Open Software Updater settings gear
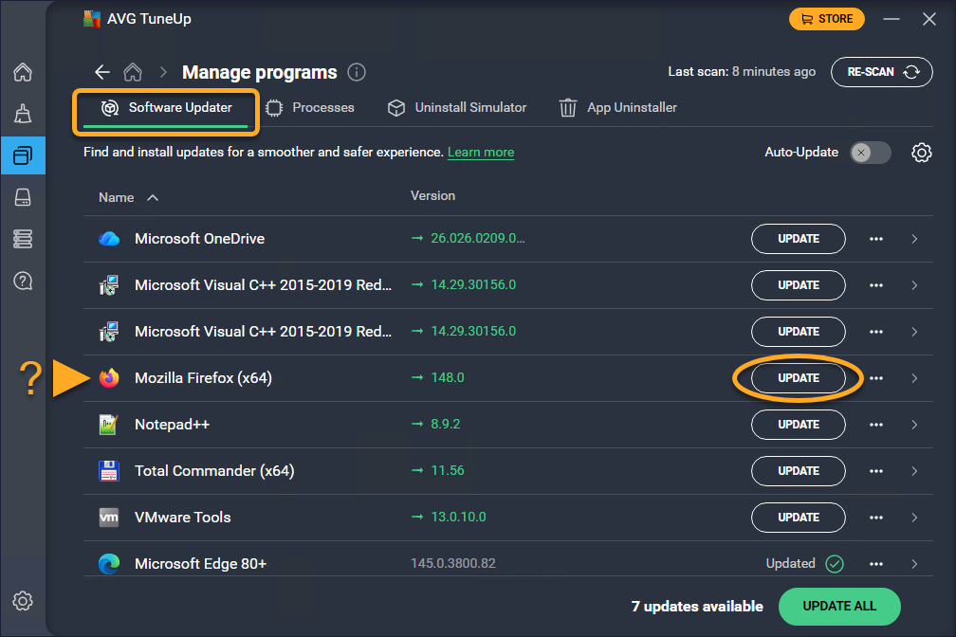956x637 pixels. coord(921,153)
